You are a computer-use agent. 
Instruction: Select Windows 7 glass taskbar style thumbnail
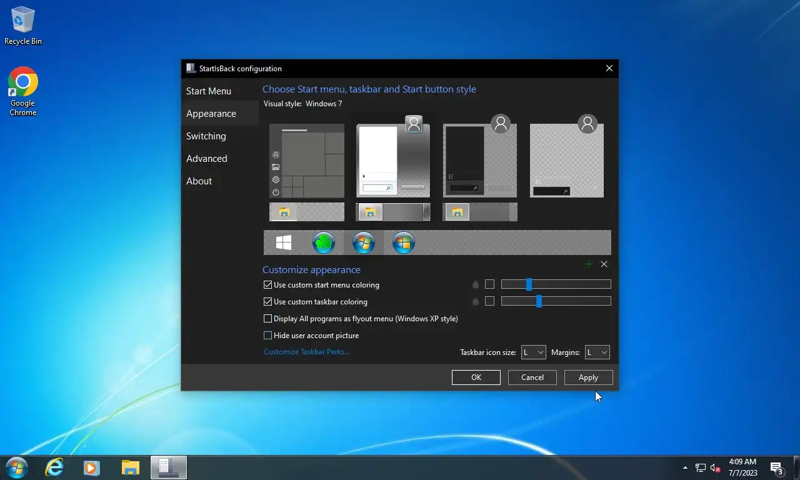[393, 212]
